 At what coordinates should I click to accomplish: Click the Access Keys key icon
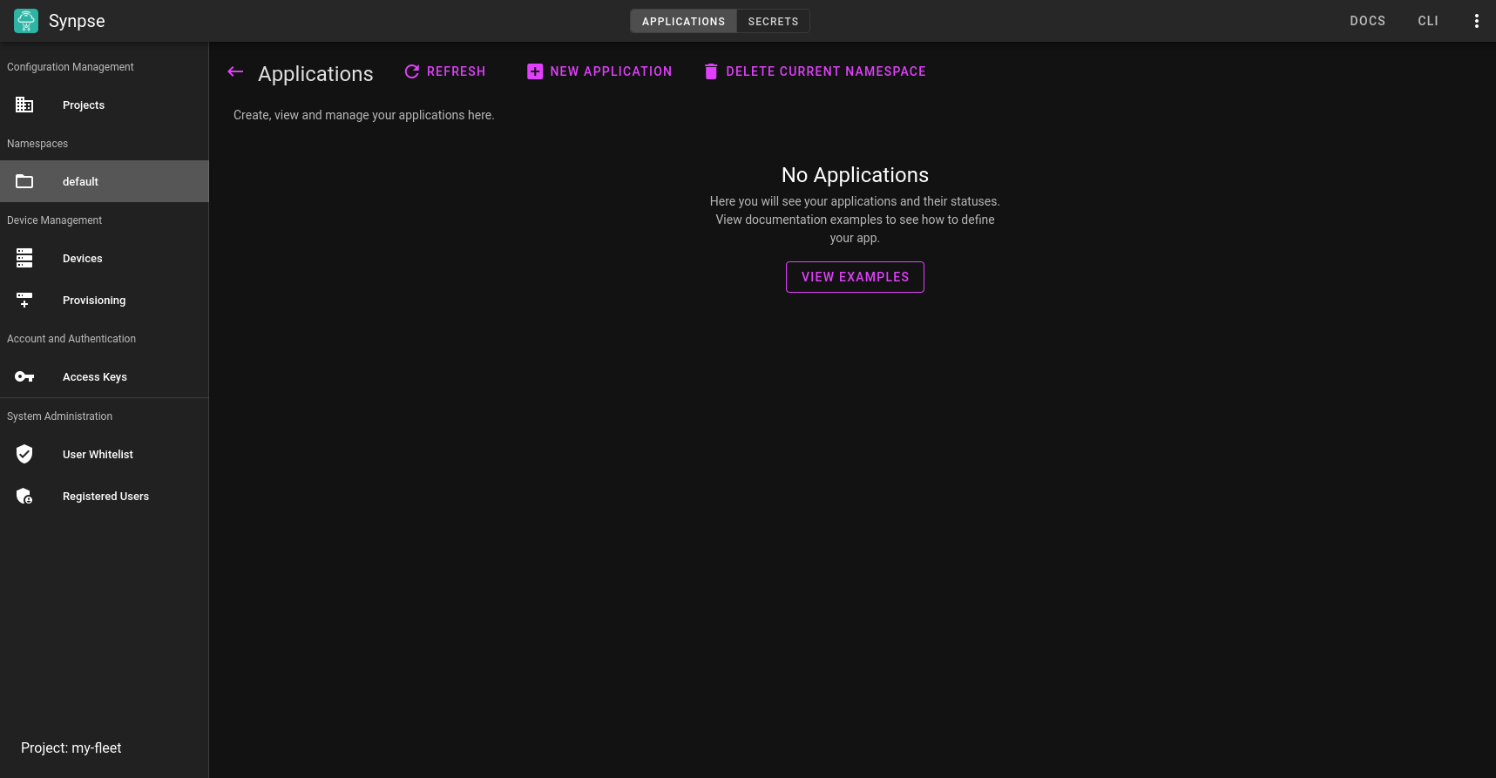click(24, 377)
